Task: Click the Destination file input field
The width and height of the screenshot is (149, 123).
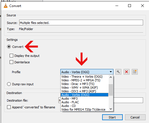Action: (101, 100)
